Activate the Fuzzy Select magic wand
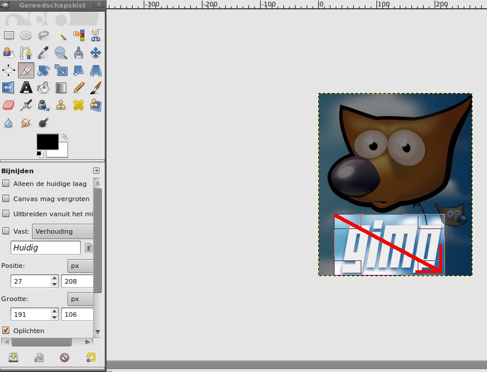This screenshot has height=372, width=487. click(61, 35)
